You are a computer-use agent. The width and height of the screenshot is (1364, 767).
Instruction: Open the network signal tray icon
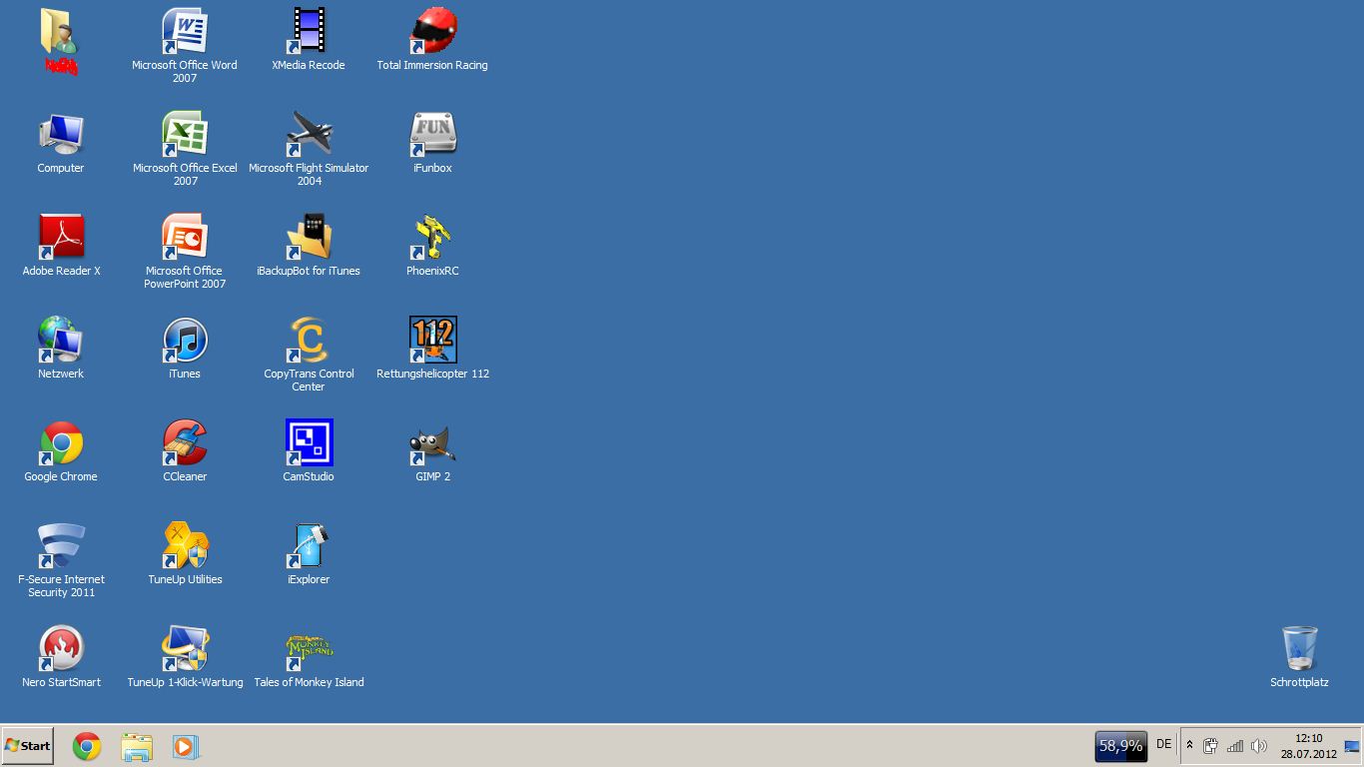click(x=1235, y=746)
